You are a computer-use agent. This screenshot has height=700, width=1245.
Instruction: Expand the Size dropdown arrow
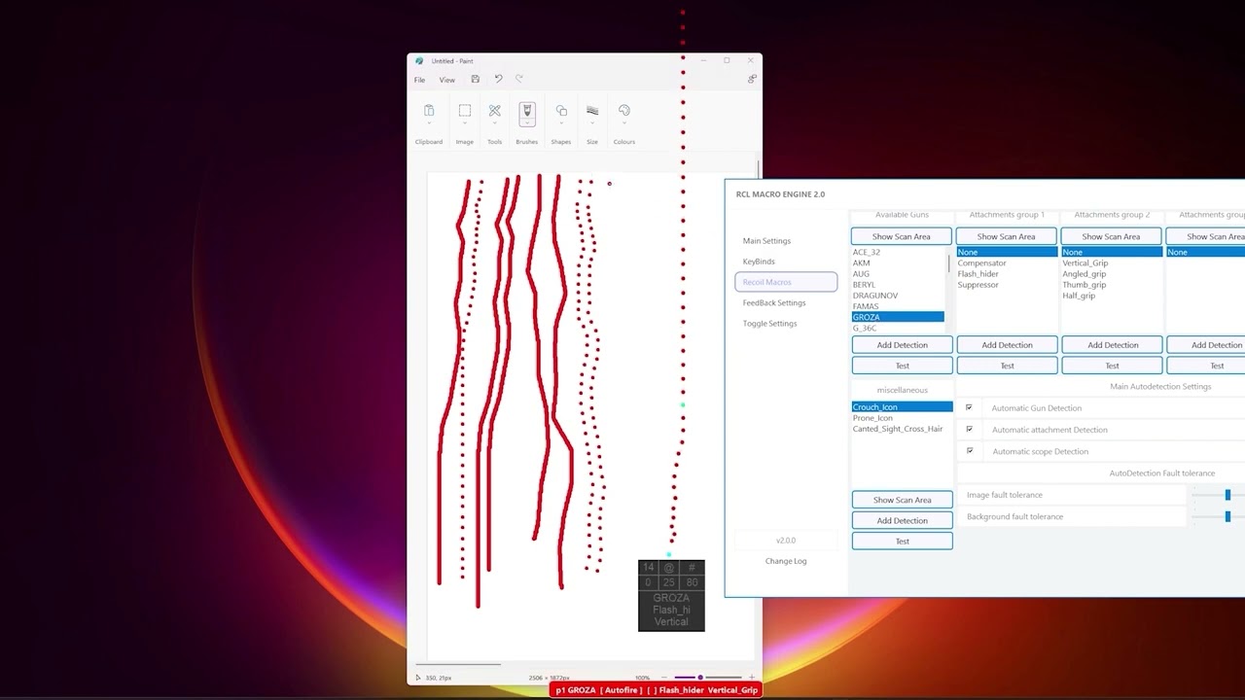click(592, 123)
